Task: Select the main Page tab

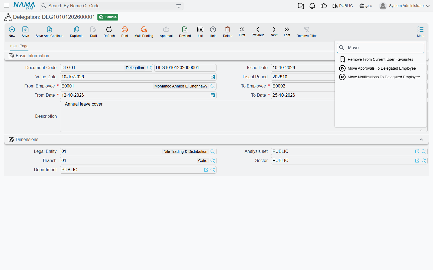Action: click(x=19, y=46)
